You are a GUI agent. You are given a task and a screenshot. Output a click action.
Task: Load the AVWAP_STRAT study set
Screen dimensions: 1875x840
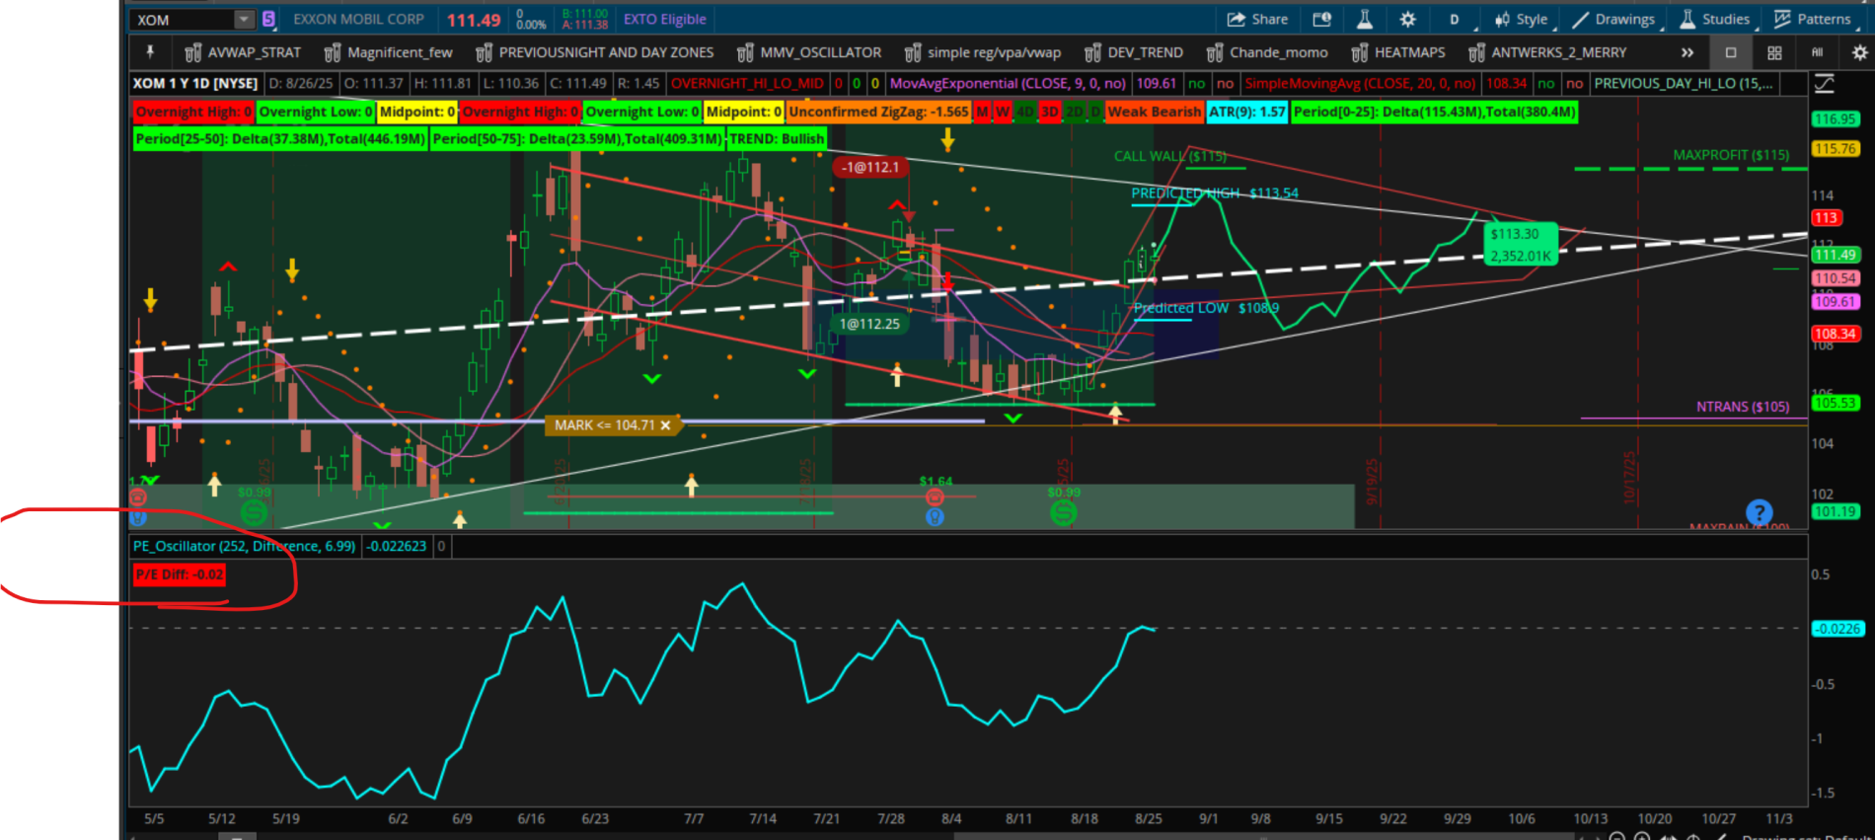tap(243, 52)
